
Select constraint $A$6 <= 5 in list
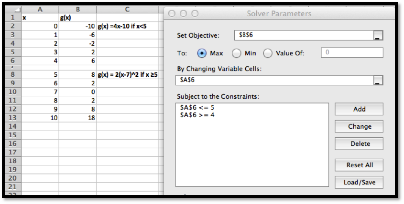click(197, 107)
